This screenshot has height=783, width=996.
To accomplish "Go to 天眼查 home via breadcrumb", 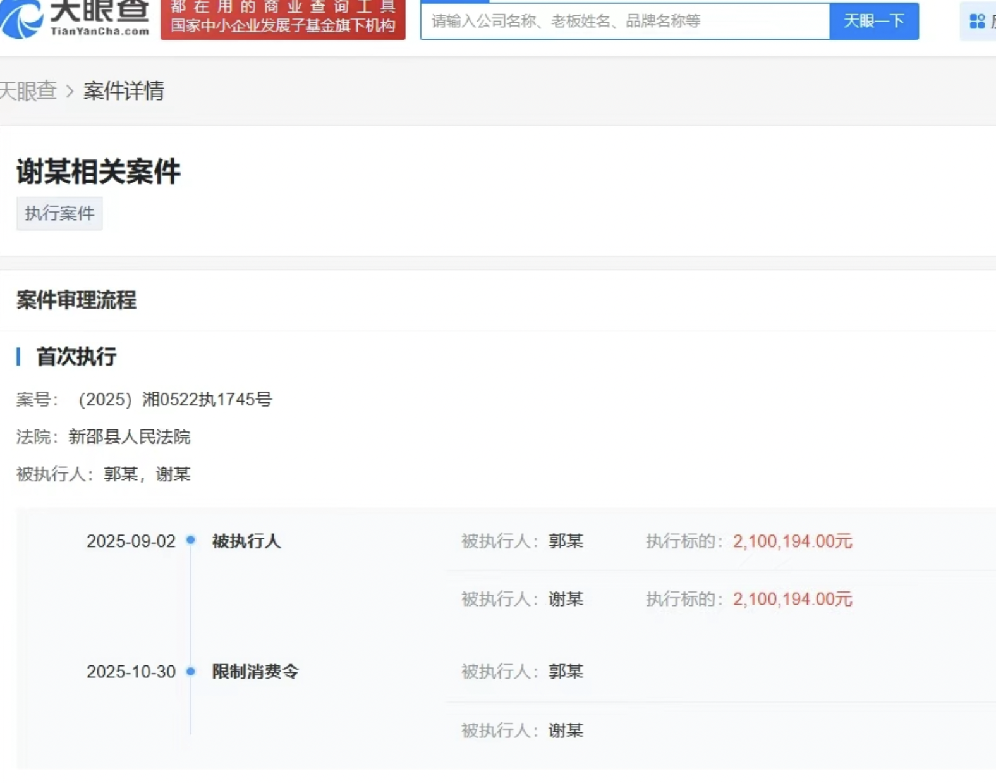I will [x=28, y=91].
